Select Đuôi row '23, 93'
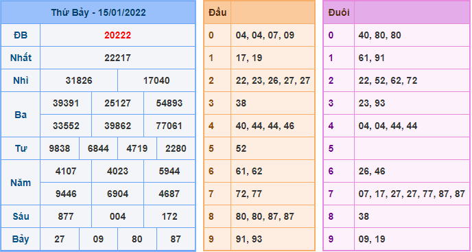This screenshot has height=252, width=472. click(x=371, y=103)
